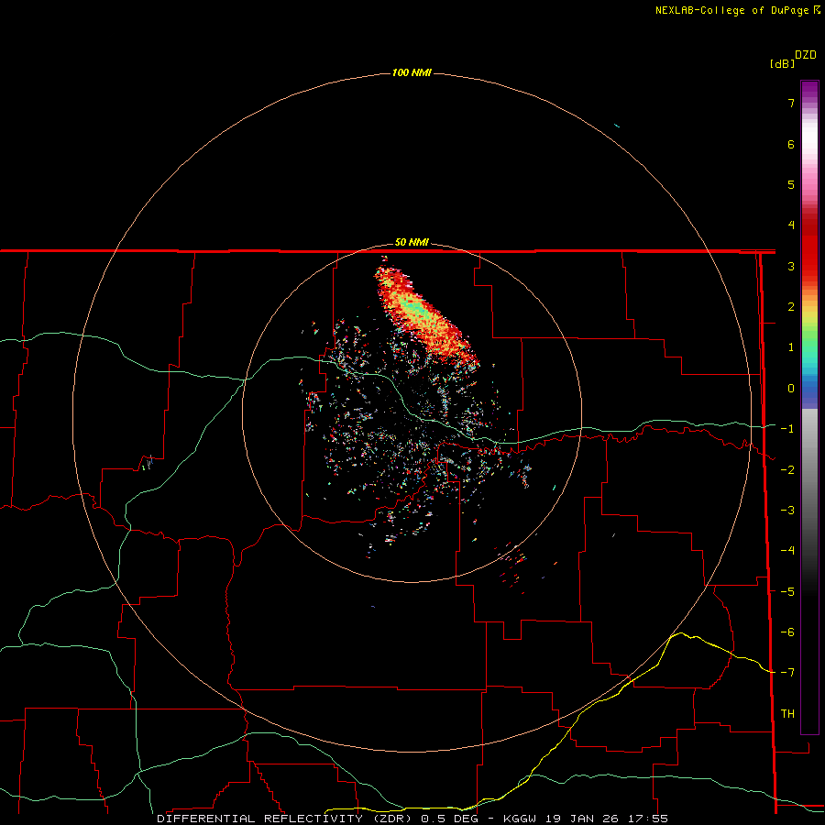Click the 0 value on the color scale
The width and height of the screenshot is (825, 825).
click(791, 389)
